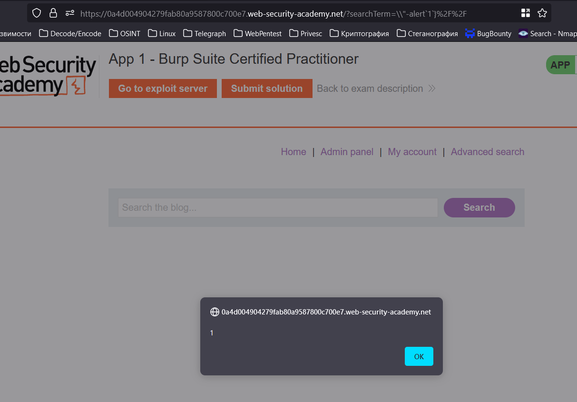Click the Go to exploit server button

coord(163,88)
